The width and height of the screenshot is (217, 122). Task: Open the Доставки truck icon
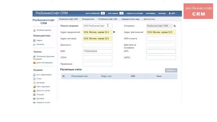(34, 99)
